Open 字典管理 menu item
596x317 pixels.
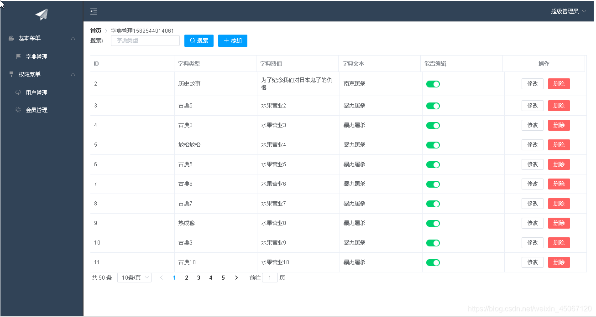[x=42, y=56]
